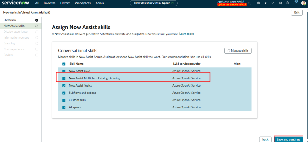Go to Overview step in sidebar
Viewport: 308px width, 142px height.
[10, 20]
